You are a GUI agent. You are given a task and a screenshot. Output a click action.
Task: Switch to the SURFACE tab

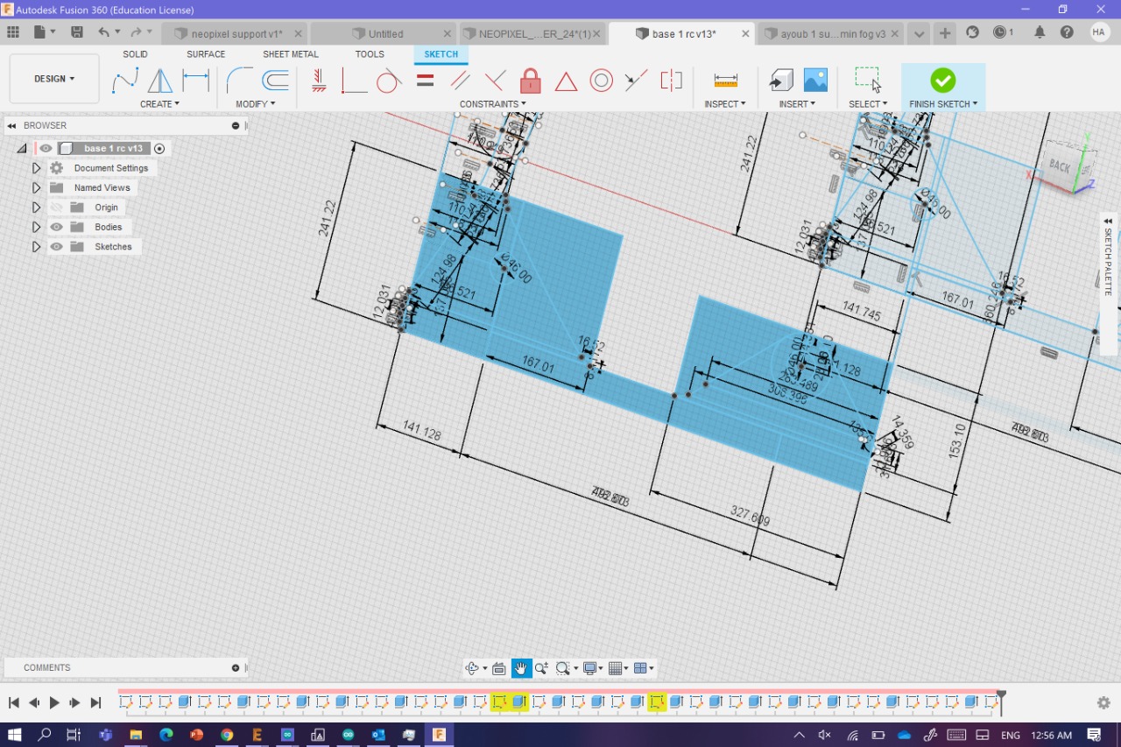[206, 54]
